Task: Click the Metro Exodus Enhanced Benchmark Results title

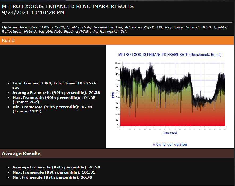Action: click(68, 6)
